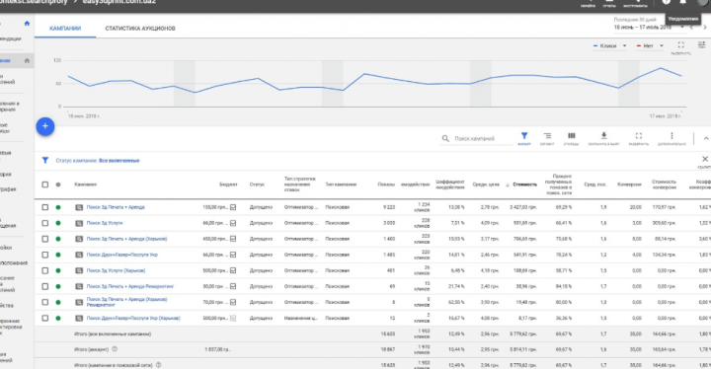Open campaign Поиск 3д Печать + Аренда Ремаркетинг
The image size is (711, 369).
pos(130,286)
